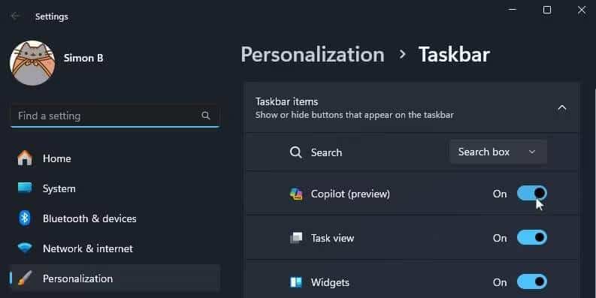
Task: Collapse the Taskbar items section chevron
Action: pyautogui.click(x=561, y=108)
